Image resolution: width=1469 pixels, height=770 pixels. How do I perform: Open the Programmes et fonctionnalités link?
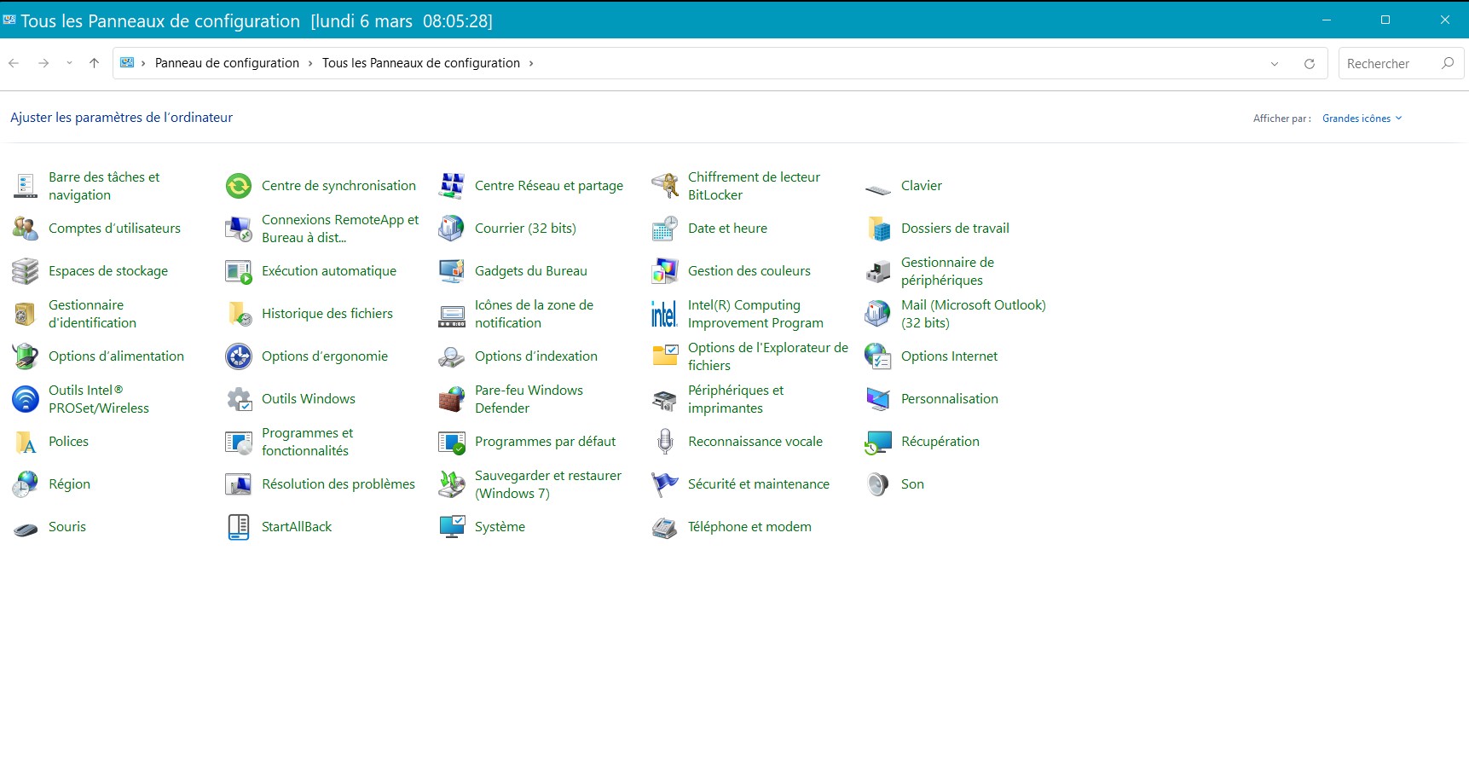307,442
